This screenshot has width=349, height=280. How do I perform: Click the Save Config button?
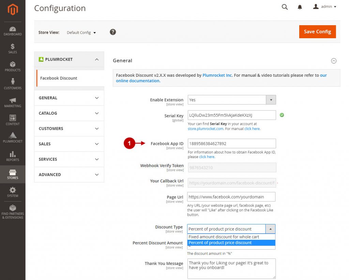pos(317,32)
